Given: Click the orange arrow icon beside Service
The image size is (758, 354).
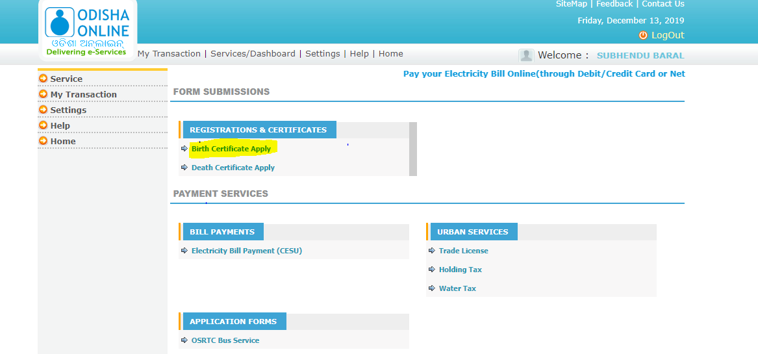Looking at the screenshot, I should (44, 79).
